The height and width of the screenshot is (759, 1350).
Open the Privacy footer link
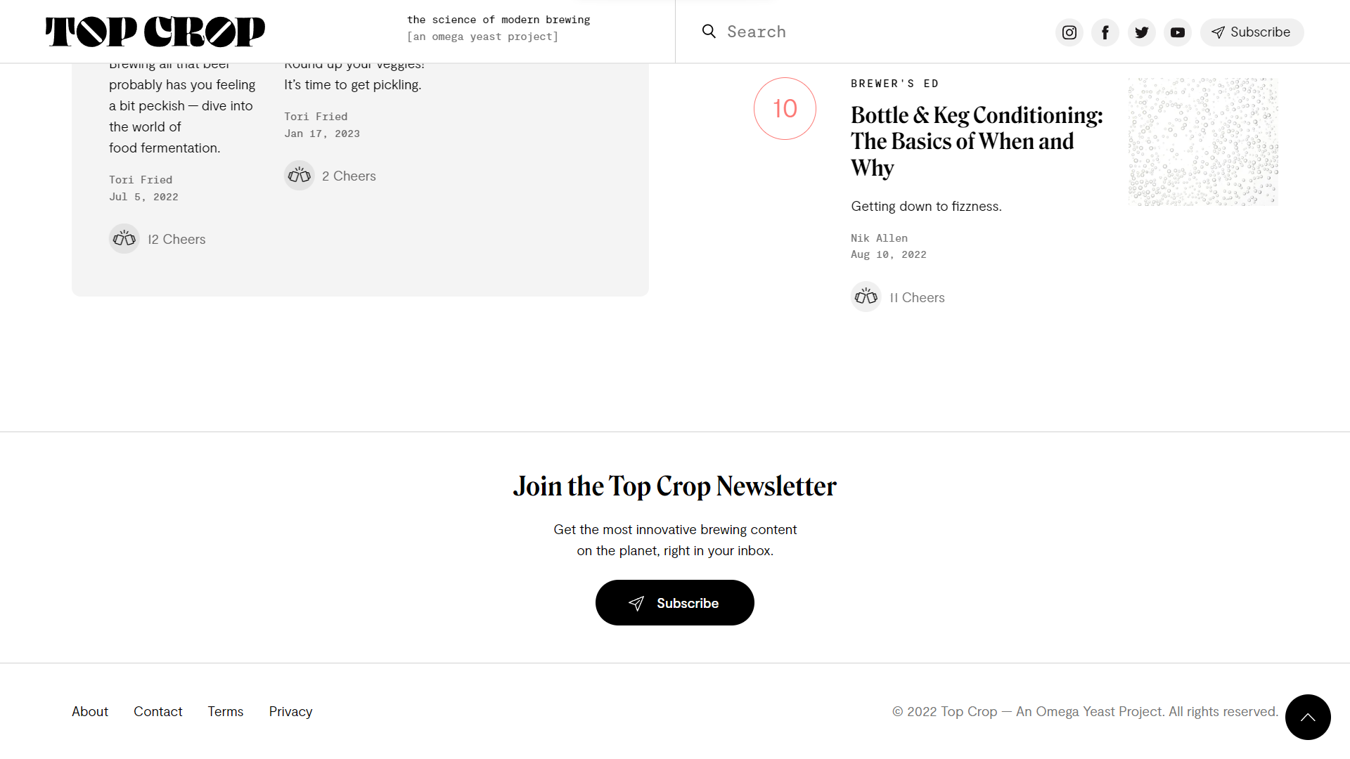point(290,711)
